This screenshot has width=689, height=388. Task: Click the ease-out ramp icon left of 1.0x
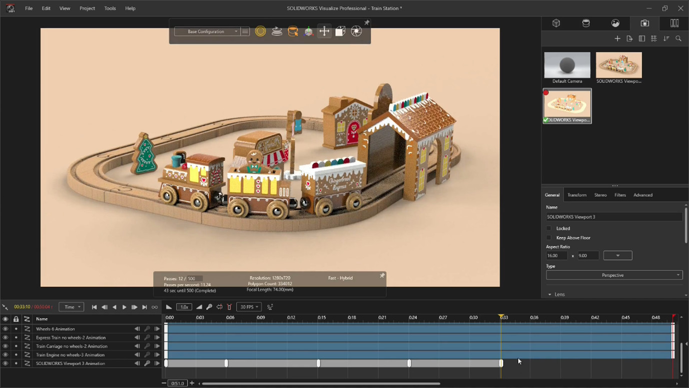[x=169, y=307]
